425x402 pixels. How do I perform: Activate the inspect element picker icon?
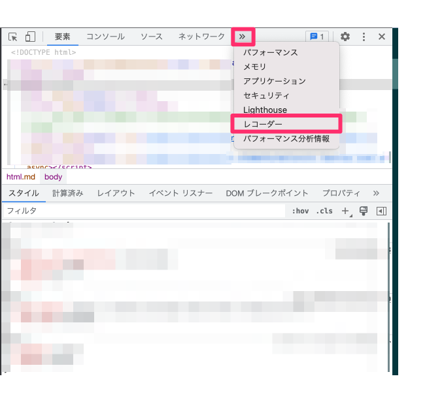click(12, 37)
